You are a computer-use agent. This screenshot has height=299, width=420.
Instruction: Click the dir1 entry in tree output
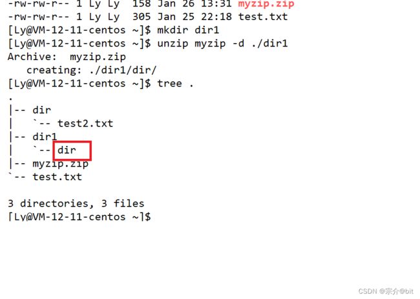point(45,137)
